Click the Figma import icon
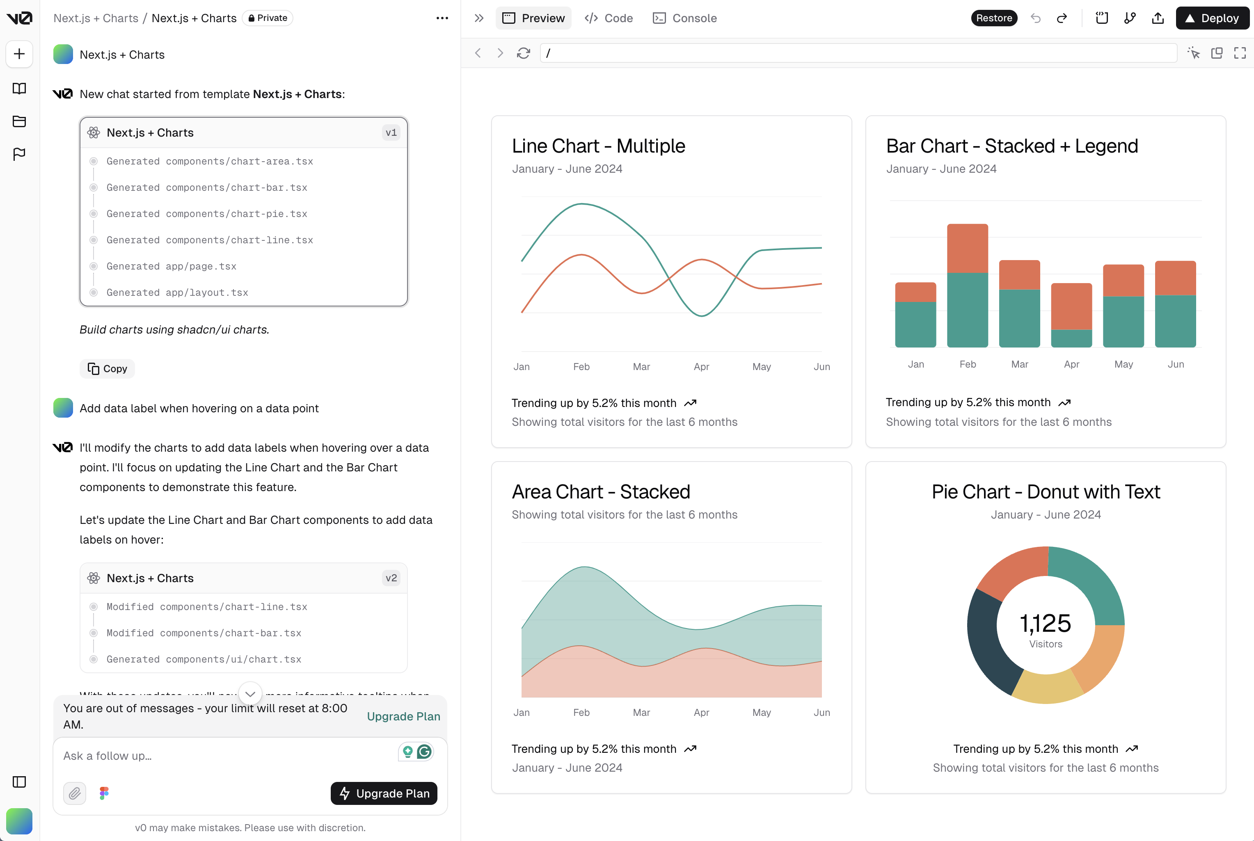 (104, 793)
